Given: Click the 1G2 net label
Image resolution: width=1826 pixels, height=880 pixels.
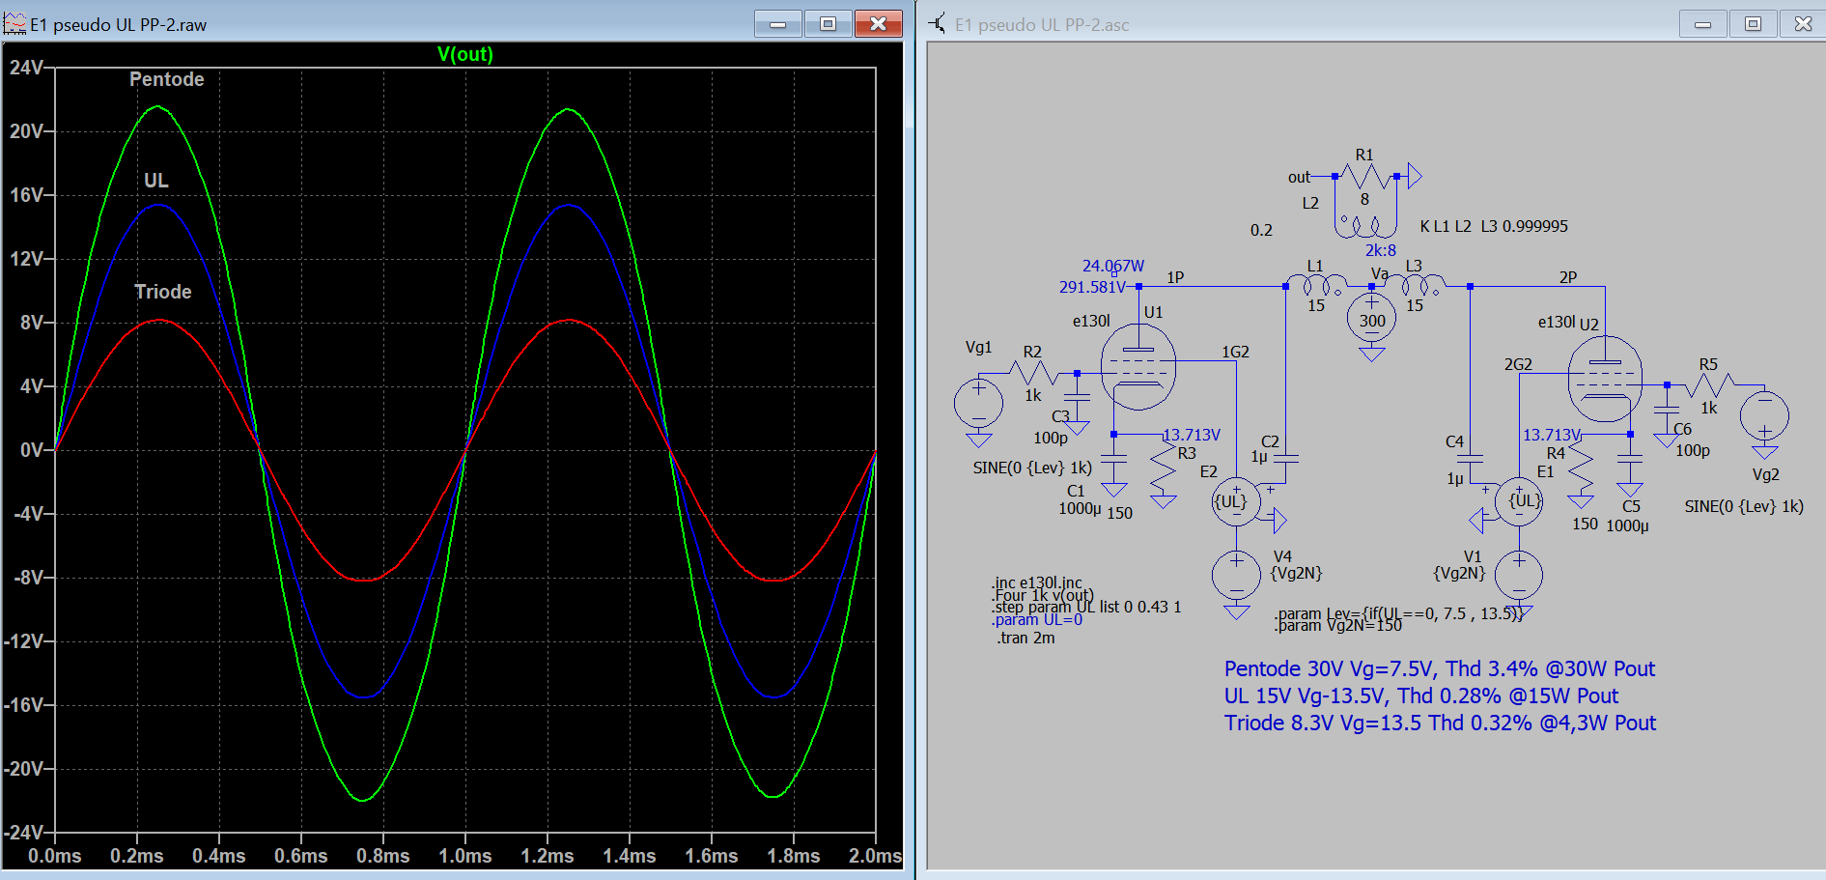Looking at the screenshot, I should pos(1235,352).
